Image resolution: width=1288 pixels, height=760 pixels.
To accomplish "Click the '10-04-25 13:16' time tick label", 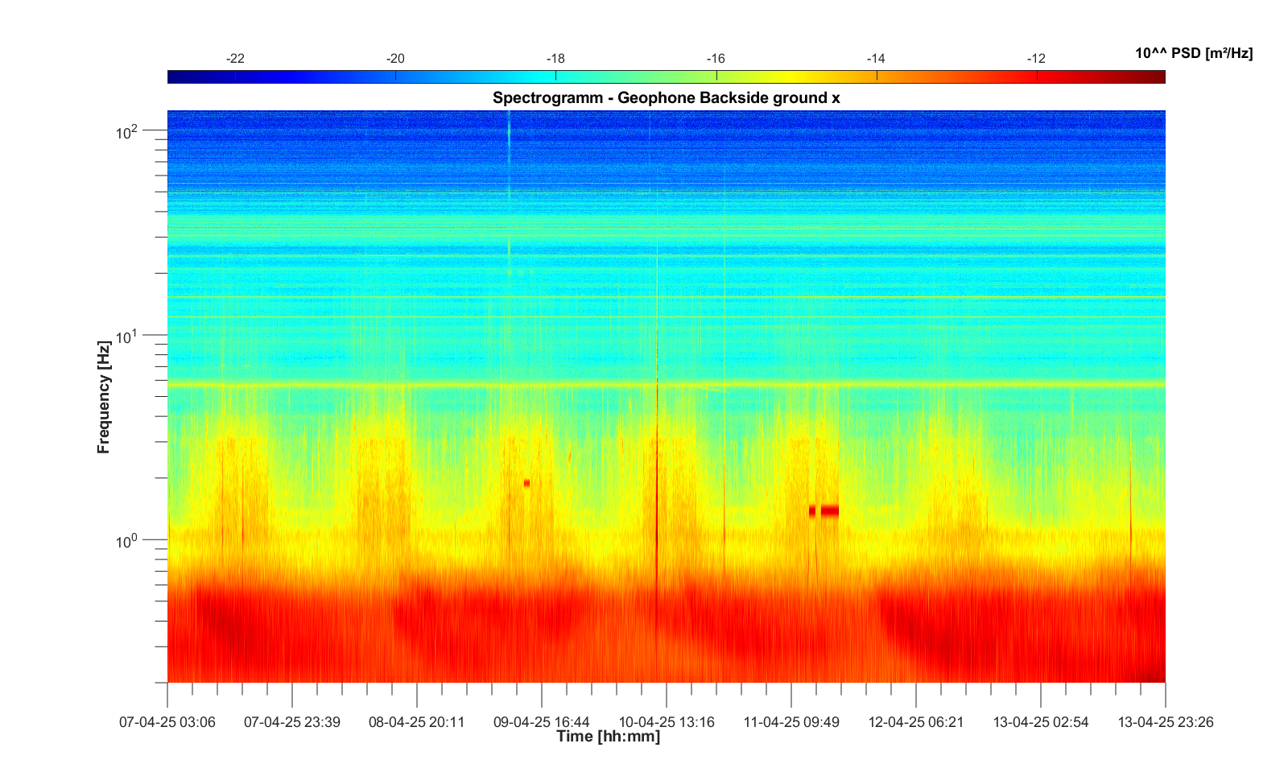I will coord(667,722).
